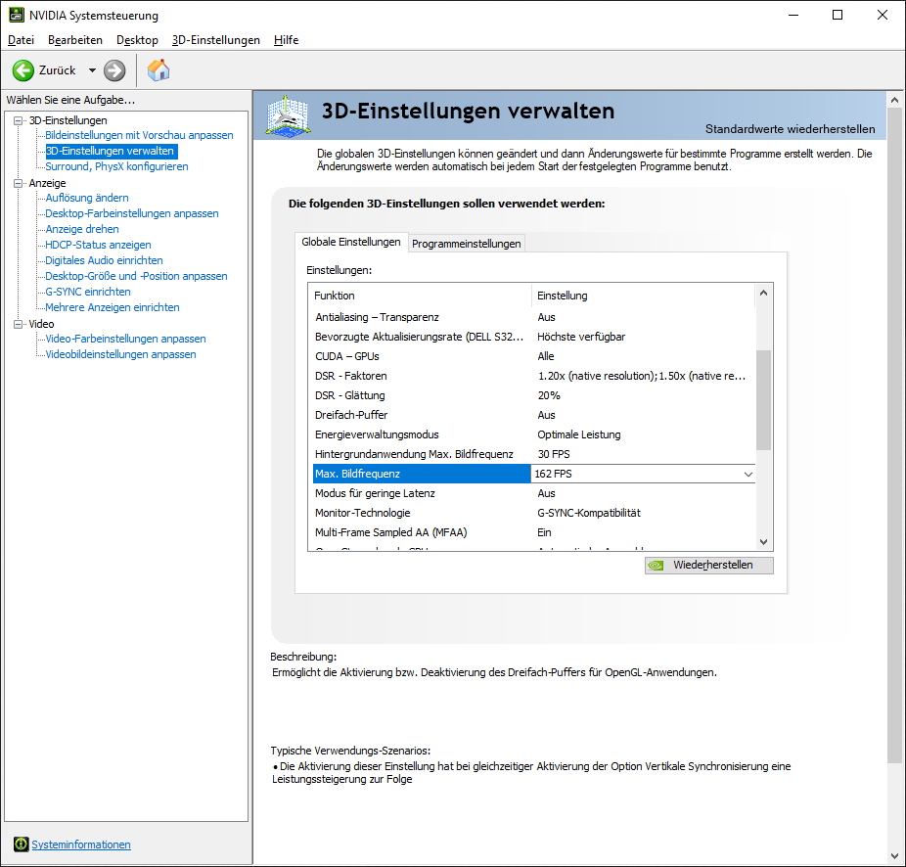
Task: Collapse the Anzeige tree node
Action: pos(19,183)
